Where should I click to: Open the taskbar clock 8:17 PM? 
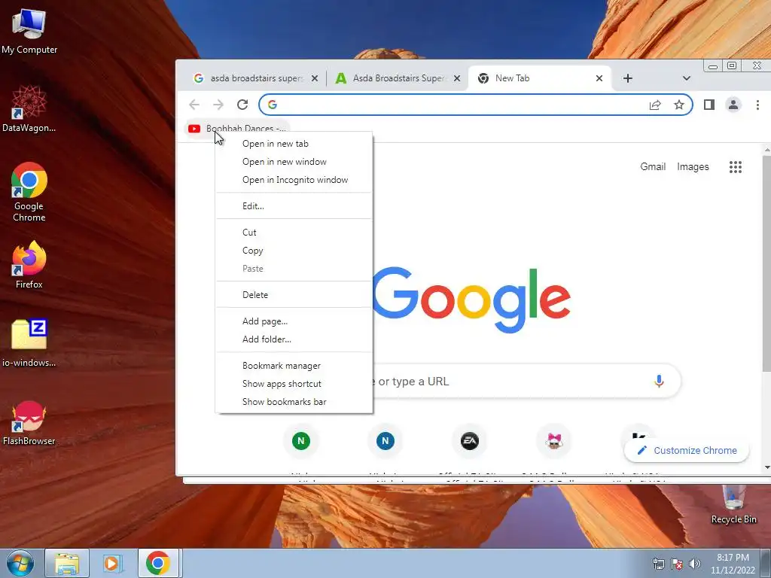coord(733,564)
